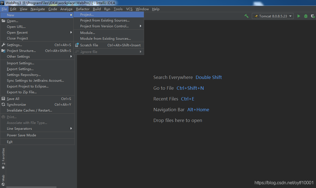316x188 pixels.
Task: Click the Synchronize refresh icon
Action: (x=3, y=104)
